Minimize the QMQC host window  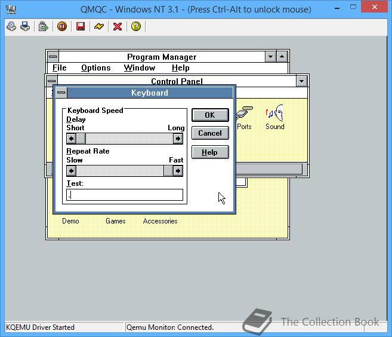[337, 8]
